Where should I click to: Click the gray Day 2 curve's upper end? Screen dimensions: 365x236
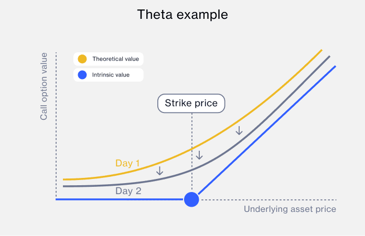pos(327,58)
